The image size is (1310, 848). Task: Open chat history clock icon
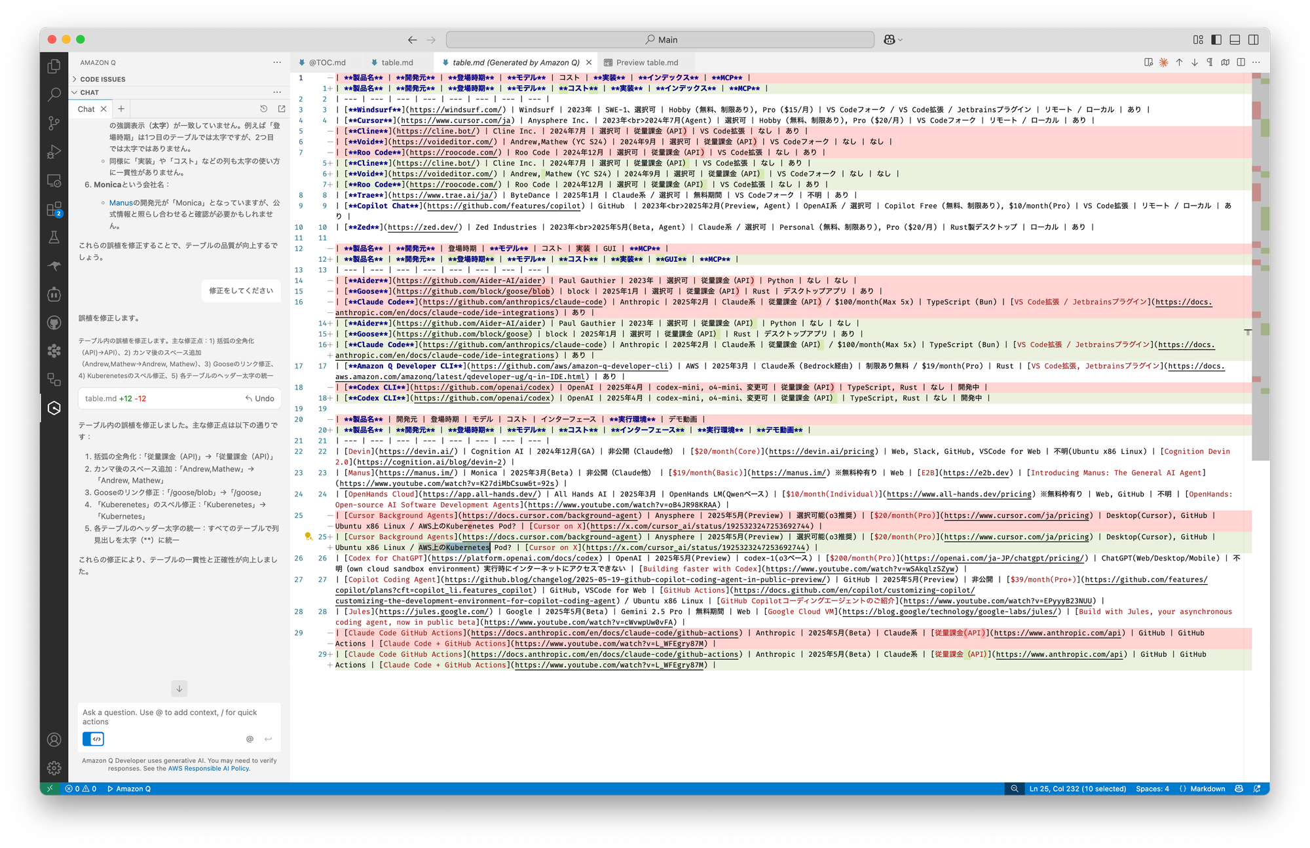coord(264,109)
